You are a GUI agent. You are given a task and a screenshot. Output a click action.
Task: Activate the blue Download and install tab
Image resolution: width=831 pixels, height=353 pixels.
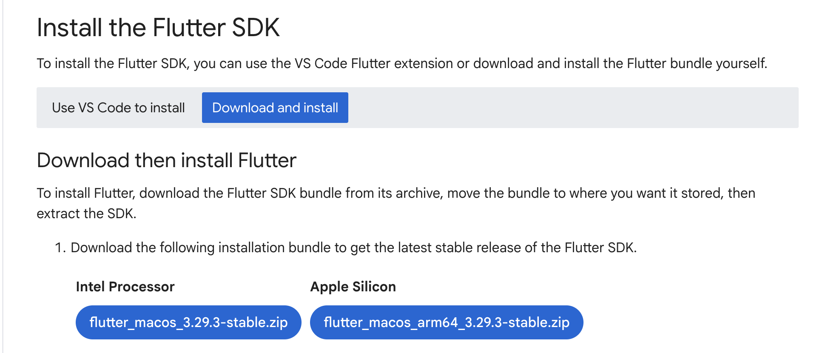275,108
